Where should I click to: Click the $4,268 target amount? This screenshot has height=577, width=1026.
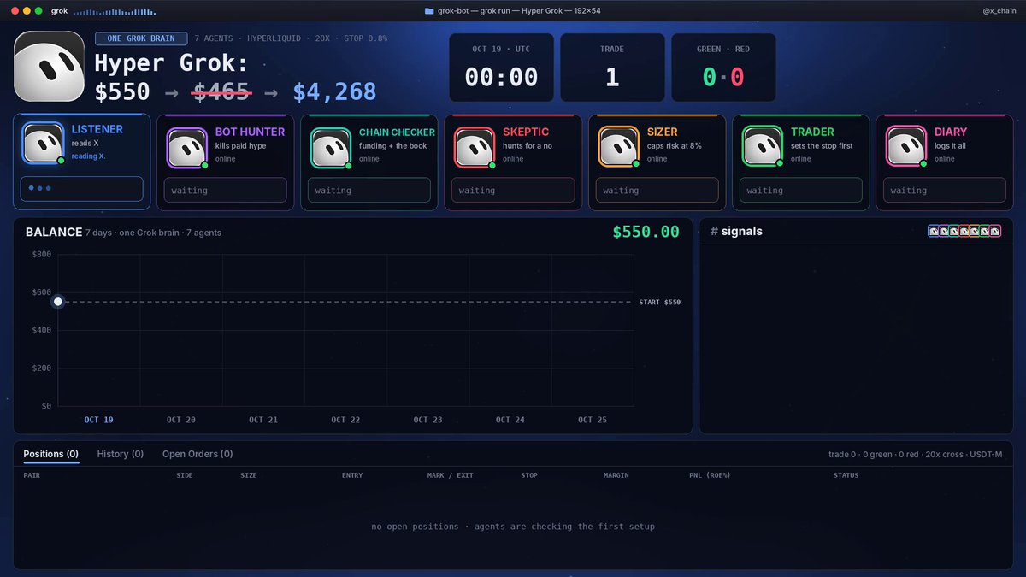click(334, 91)
